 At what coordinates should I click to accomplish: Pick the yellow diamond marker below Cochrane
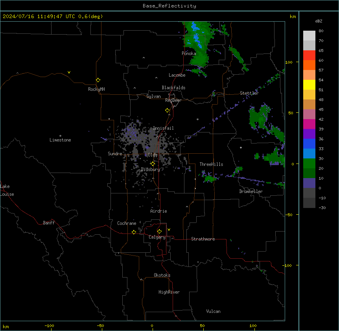point(134,232)
